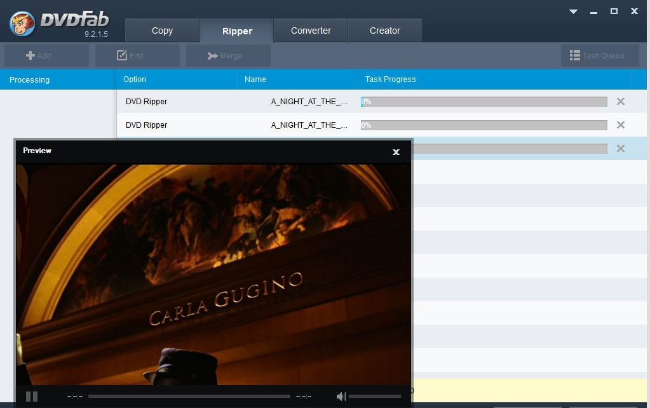Click the first task's progress bar
This screenshot has height=408, width=650.
[x=484, y=102]
